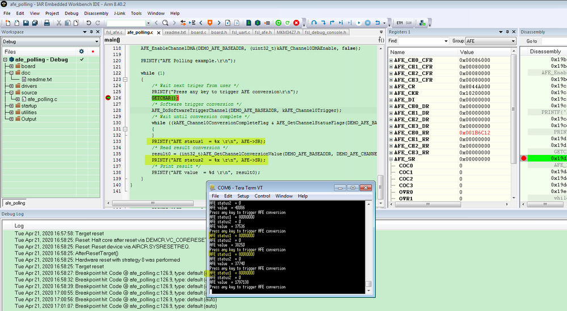Collapse the doc folder in workspace
The image size is (567, 311).
coord(11,73)
